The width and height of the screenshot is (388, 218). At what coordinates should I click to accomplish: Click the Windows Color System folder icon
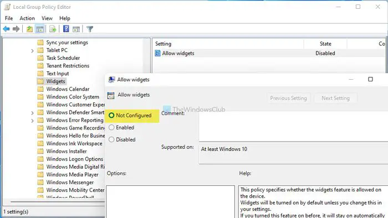click(40, 97)
